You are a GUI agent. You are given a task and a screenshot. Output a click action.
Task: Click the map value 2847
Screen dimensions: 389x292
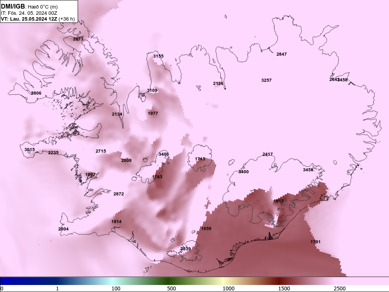[282, 54]
